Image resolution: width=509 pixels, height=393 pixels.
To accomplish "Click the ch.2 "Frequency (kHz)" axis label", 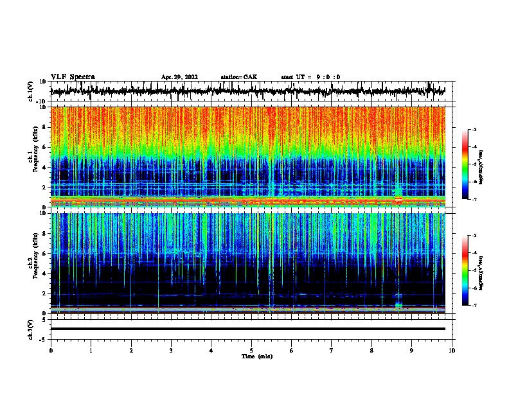I will [x=35, y=256].
